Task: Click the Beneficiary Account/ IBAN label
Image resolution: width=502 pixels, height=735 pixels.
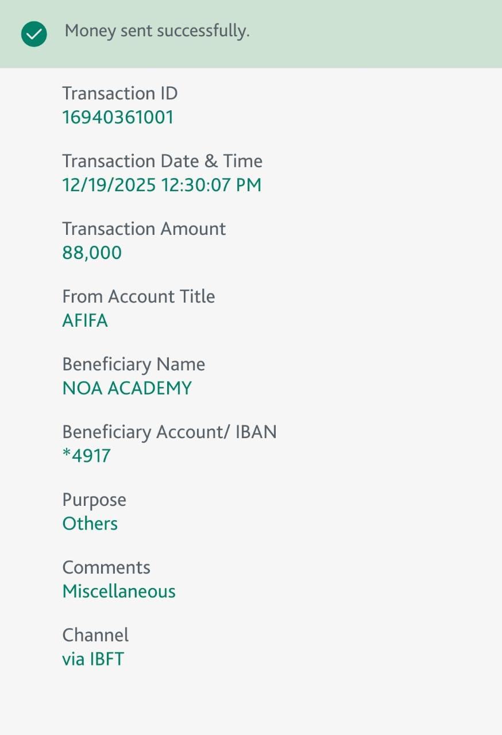Action: pyautogui.click(x=169, y=432)
